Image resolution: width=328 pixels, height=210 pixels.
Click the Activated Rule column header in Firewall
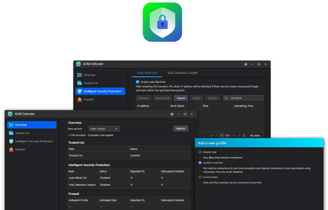(x=113, y=200)
